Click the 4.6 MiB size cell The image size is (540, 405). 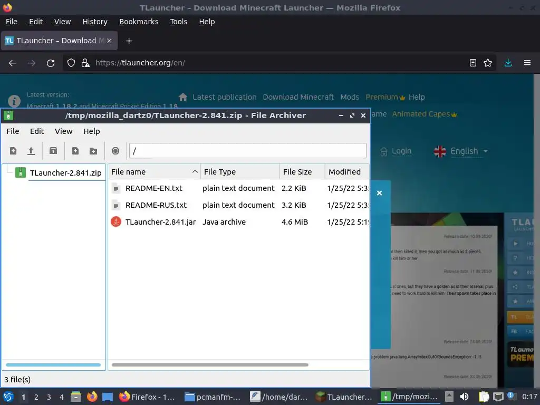point(295,222)
